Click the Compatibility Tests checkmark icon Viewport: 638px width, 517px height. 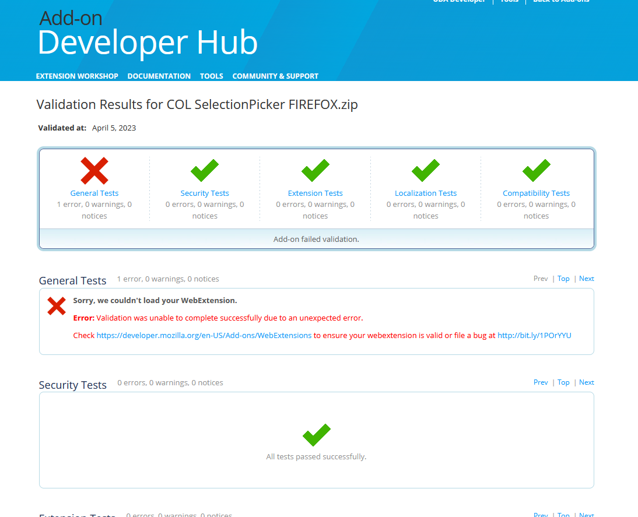(535, 170)
